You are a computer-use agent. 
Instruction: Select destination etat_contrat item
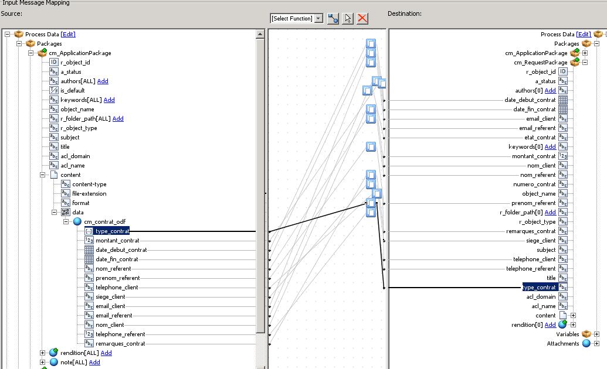(x=540, y=137)
